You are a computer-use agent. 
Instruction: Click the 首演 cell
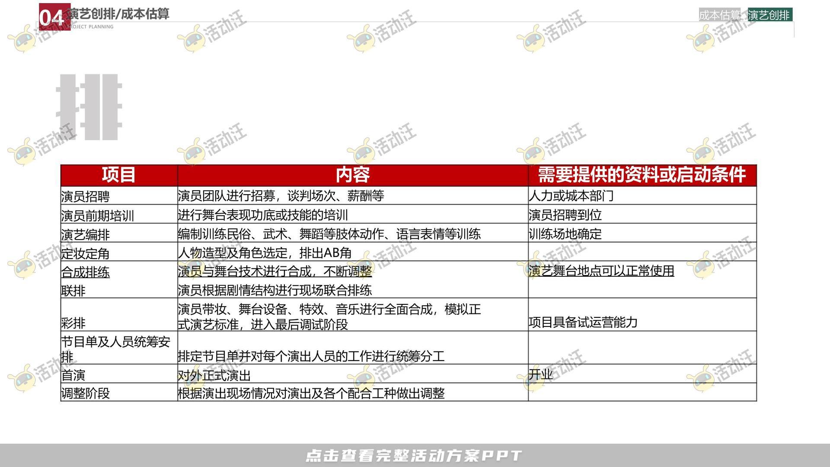point(119,374)
